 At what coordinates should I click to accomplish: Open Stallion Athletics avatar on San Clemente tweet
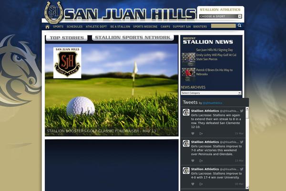(186, 112)
